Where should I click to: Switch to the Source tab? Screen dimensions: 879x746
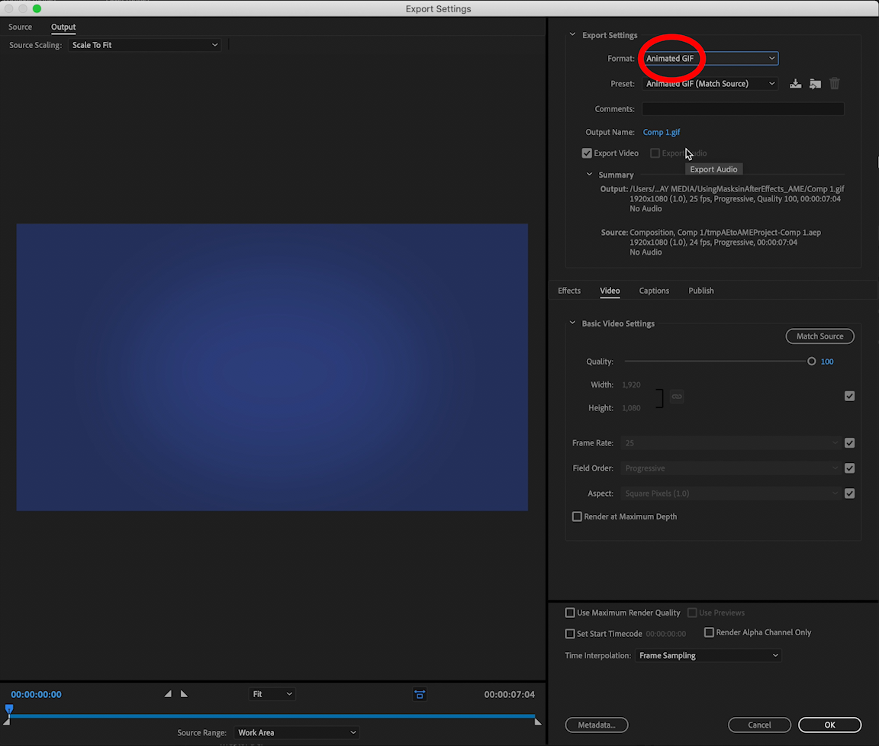click(x=20, y=27)
